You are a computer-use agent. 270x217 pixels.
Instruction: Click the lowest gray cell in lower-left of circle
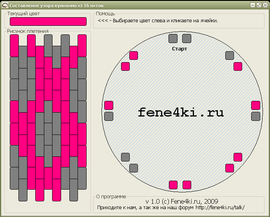click(x=134, y=168)
